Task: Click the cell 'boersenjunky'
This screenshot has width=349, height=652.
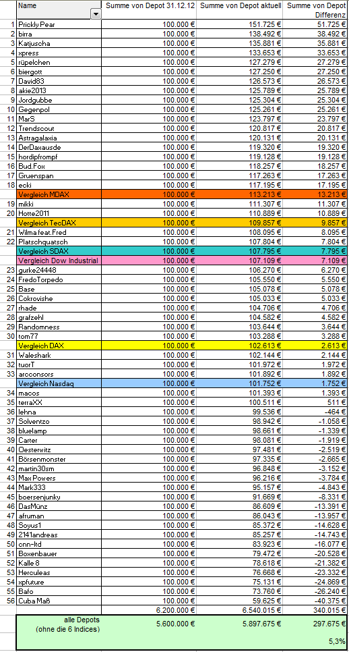Action: 59,497
